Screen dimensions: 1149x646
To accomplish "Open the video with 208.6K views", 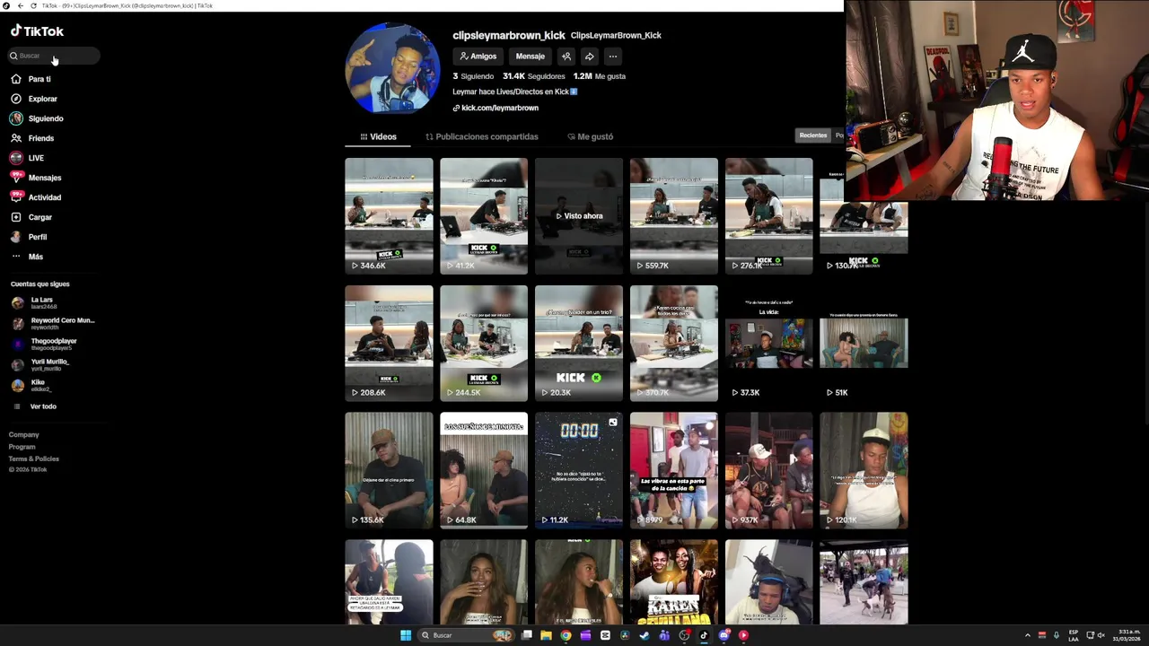I will coord(389,343).
